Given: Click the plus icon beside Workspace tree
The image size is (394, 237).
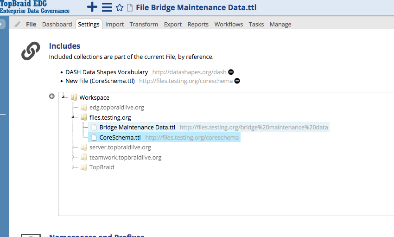Looking at the screenshot, I should pos(52,96).
